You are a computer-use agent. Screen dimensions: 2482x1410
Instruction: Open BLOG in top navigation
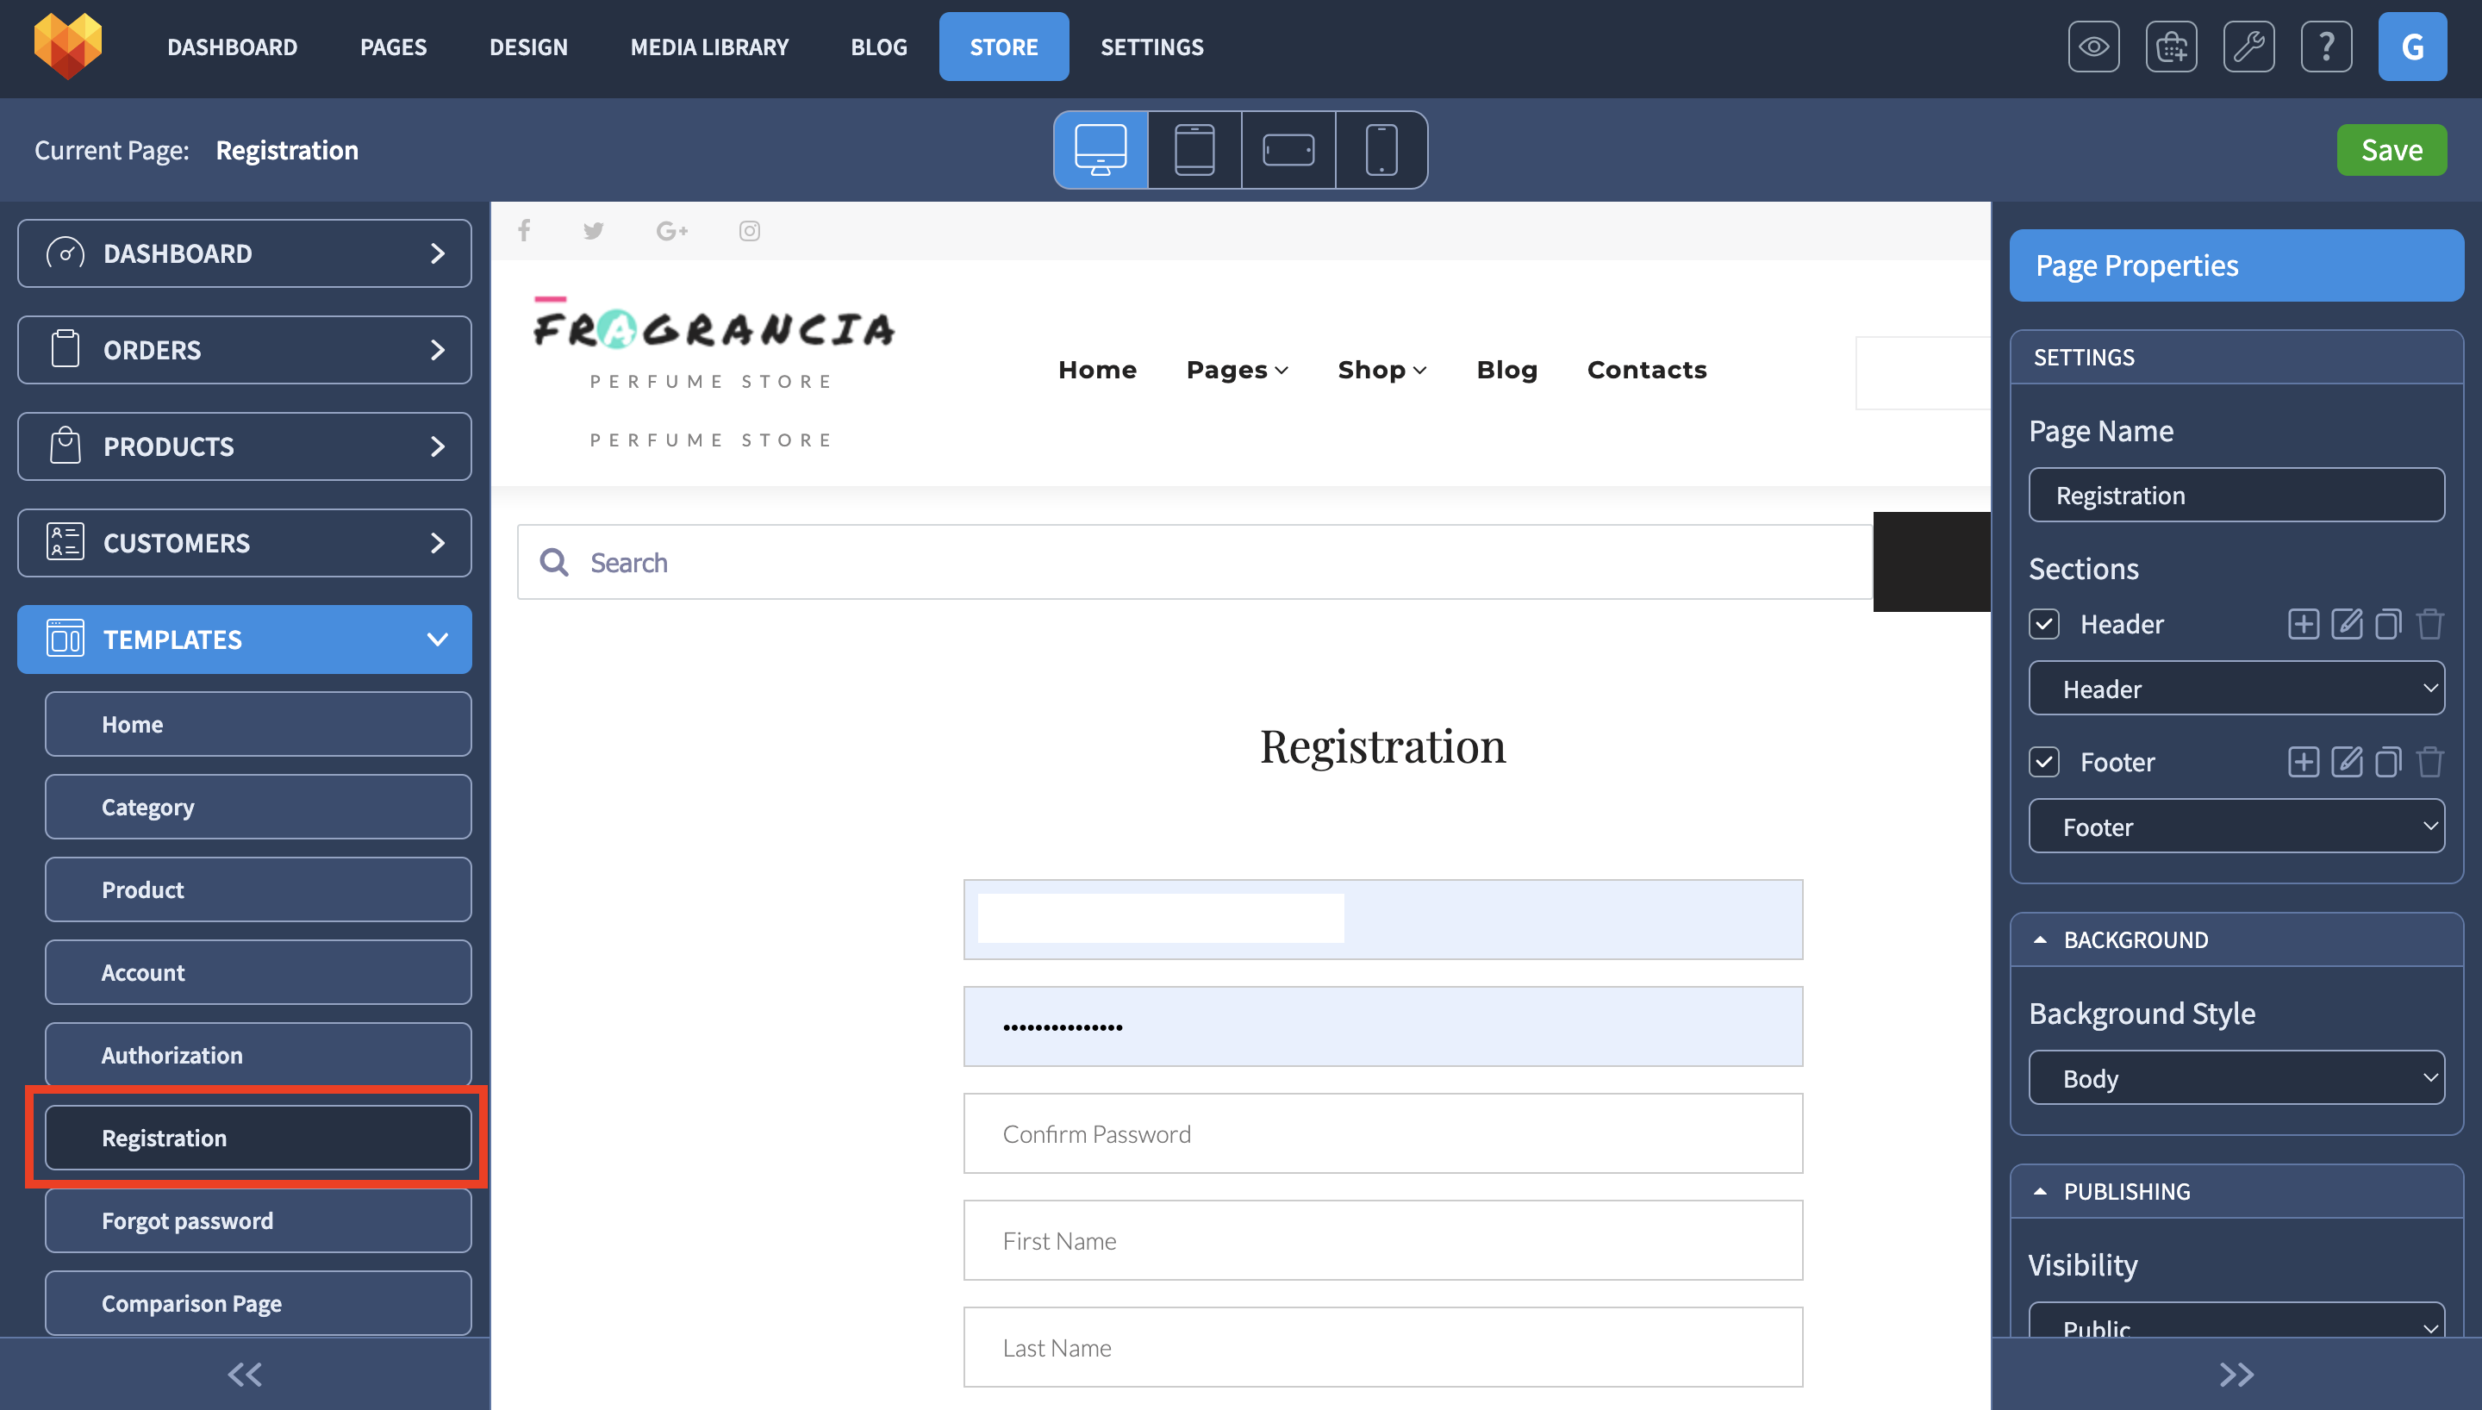[x=879, y=47]
